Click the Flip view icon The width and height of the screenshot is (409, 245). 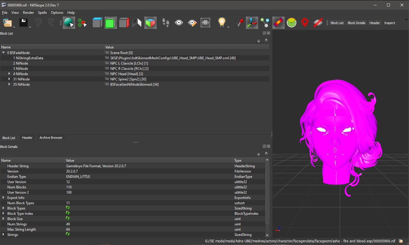pyautogui.click(x=137, y=23)
